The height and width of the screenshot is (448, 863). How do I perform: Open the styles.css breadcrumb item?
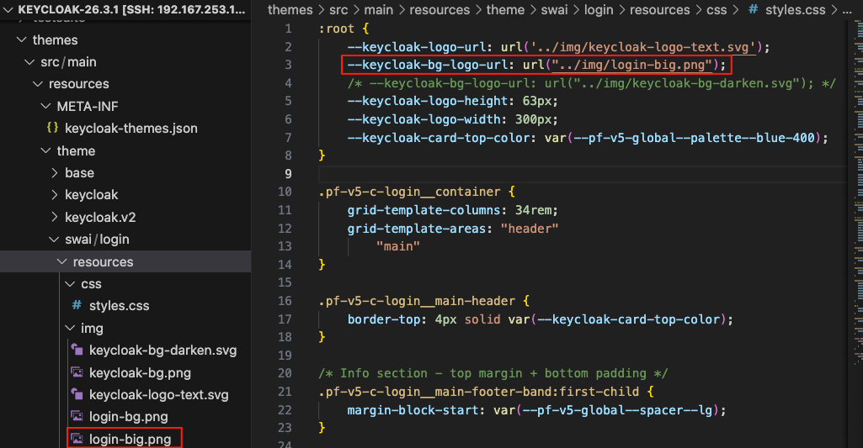pyautogui.click(x=796, y=10)
